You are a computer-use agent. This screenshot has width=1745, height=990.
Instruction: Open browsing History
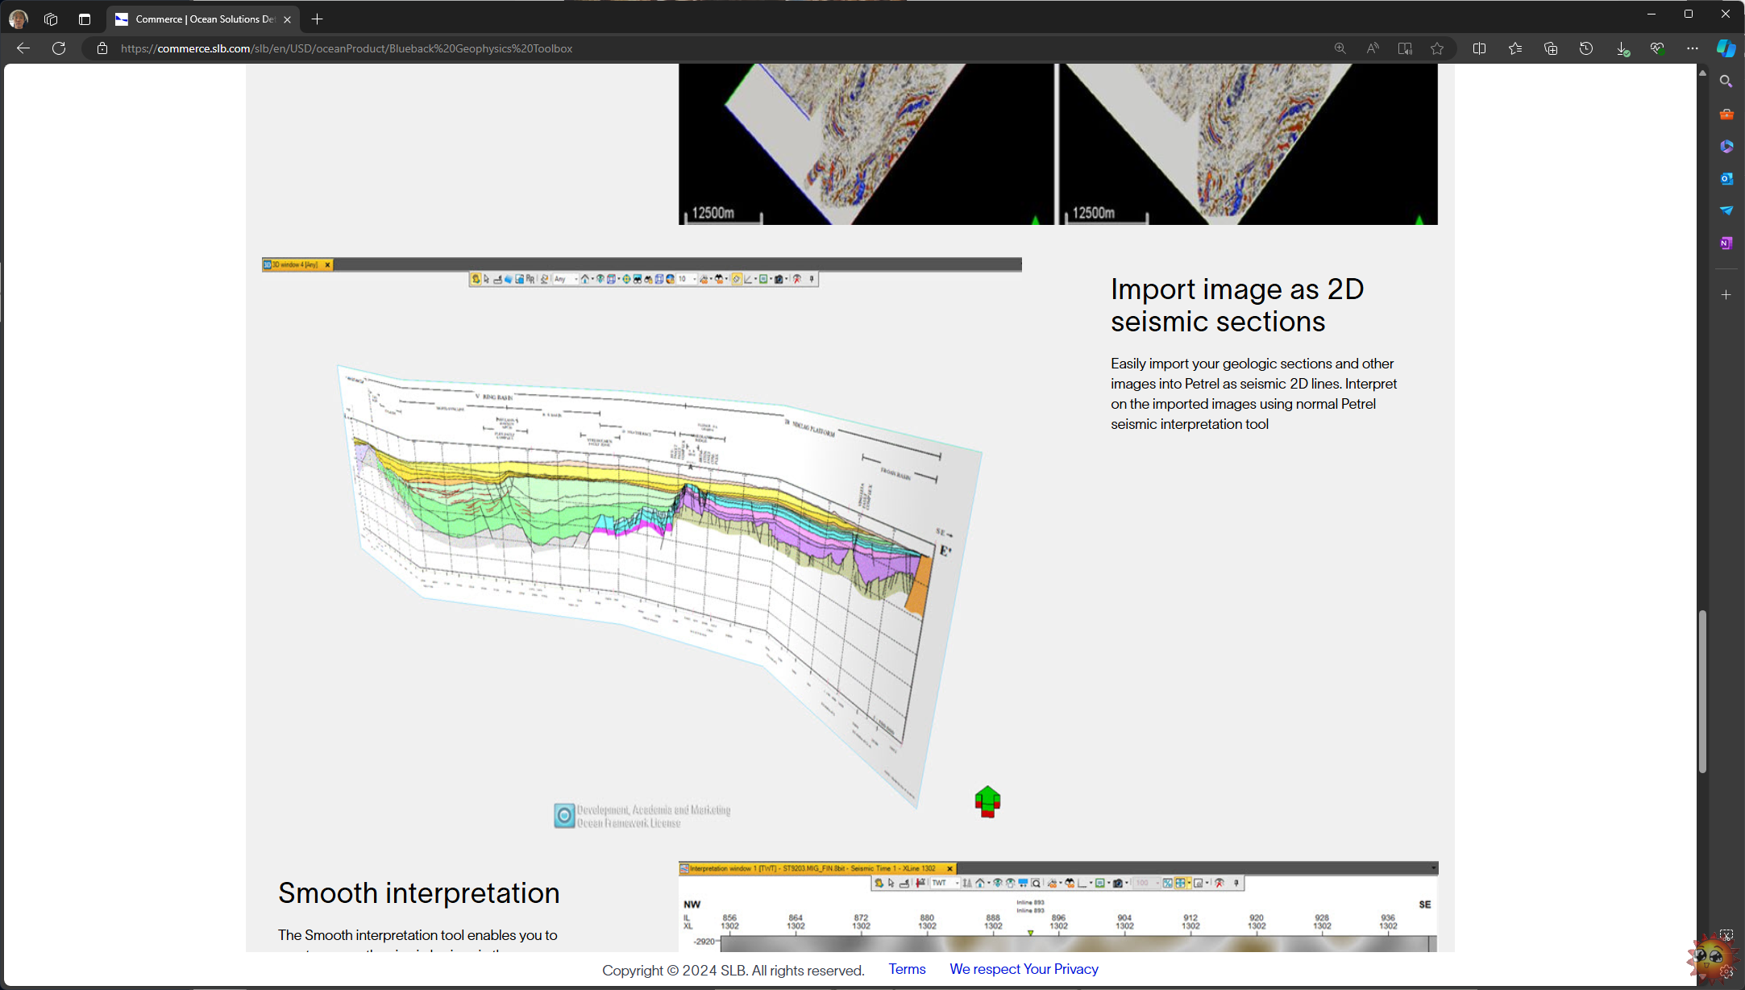[x=1586, y=48]
